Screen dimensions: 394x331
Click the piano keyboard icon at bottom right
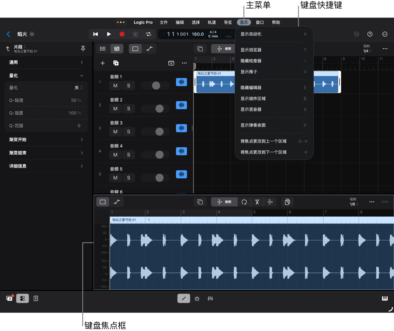pos(385,299)
